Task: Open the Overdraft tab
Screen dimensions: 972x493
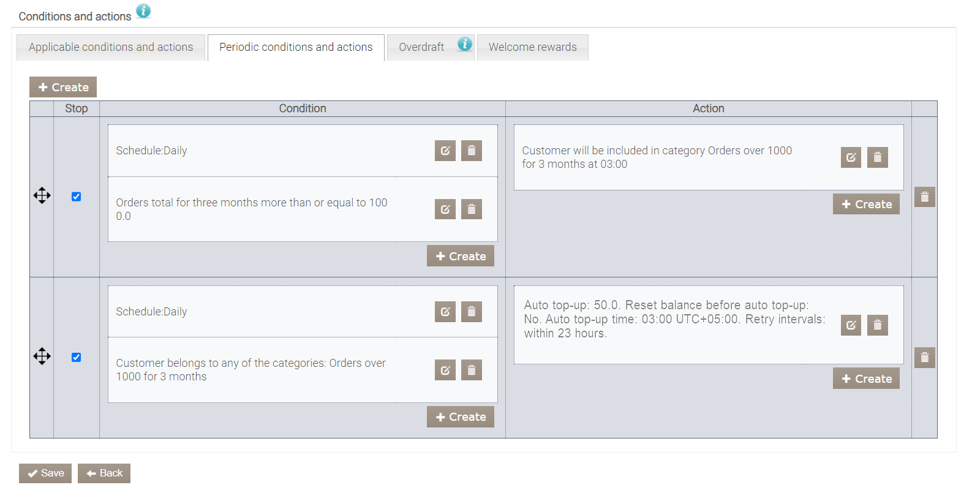Action: click(421, 47)
